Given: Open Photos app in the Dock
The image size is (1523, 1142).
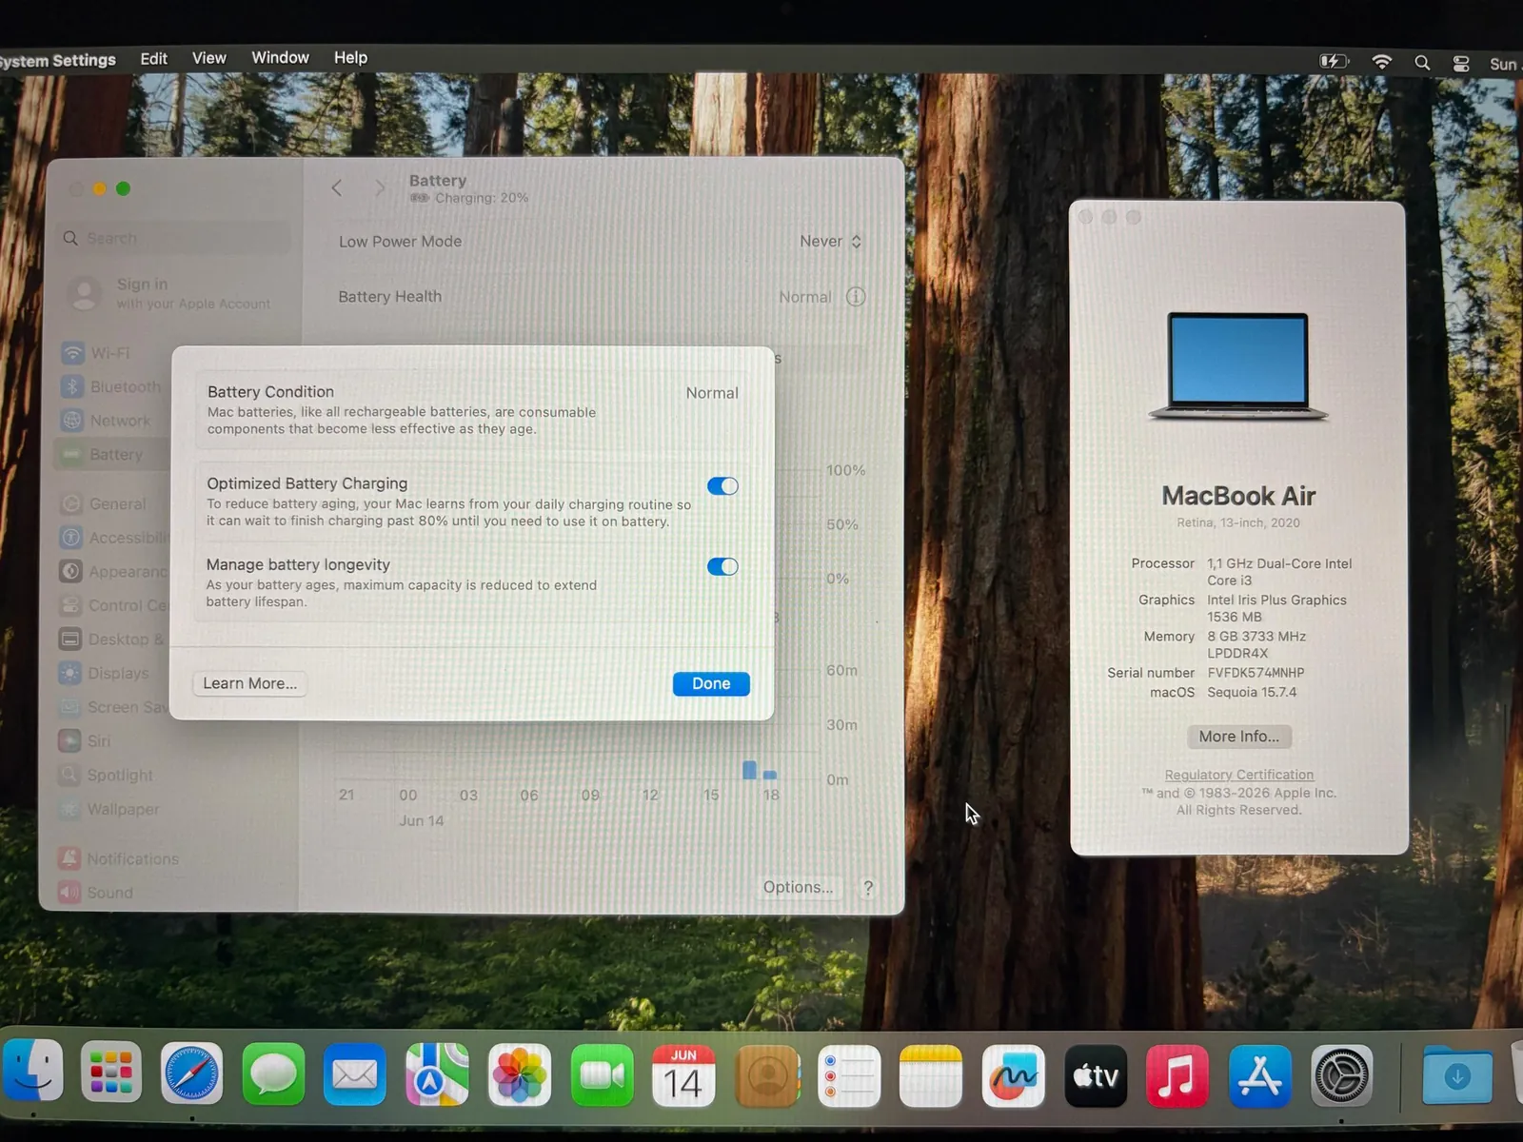Looking at the screenshot, I should click(520, 1075).
